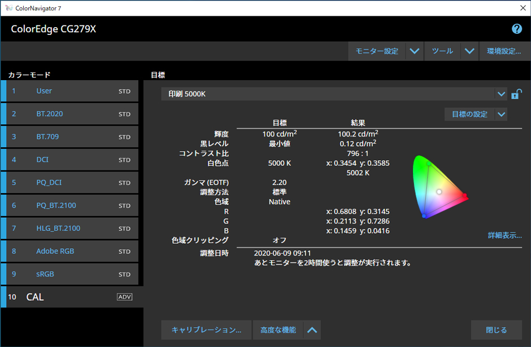Click the 閉じる close button

pos(497,330)
